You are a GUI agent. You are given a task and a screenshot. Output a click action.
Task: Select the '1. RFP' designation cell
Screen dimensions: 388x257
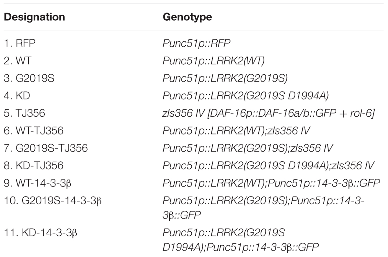[19, 43]
